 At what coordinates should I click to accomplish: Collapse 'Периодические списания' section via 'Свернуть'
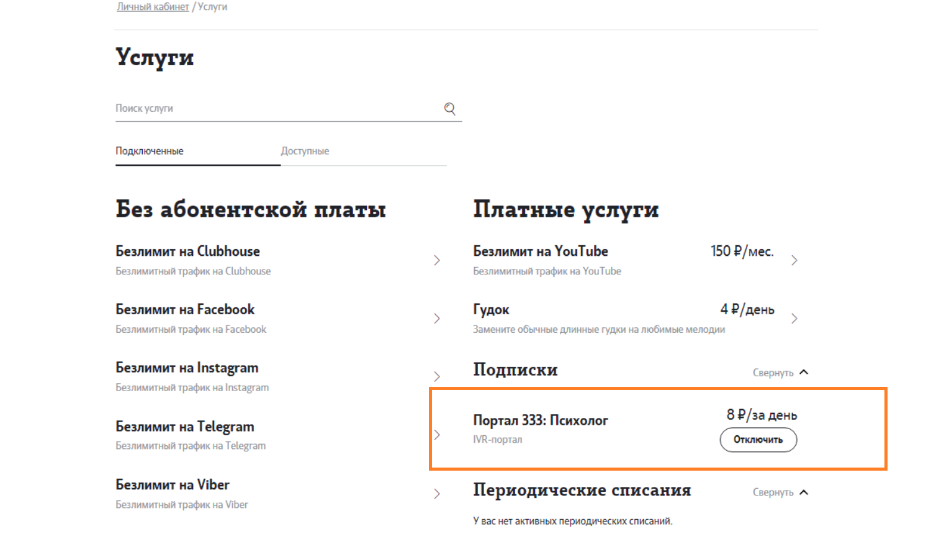(780, 492)
